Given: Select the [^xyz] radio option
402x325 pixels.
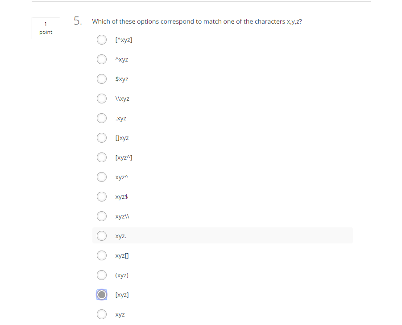Looking at the screenshot, I should pyautogui.click(x=102, y=40).
